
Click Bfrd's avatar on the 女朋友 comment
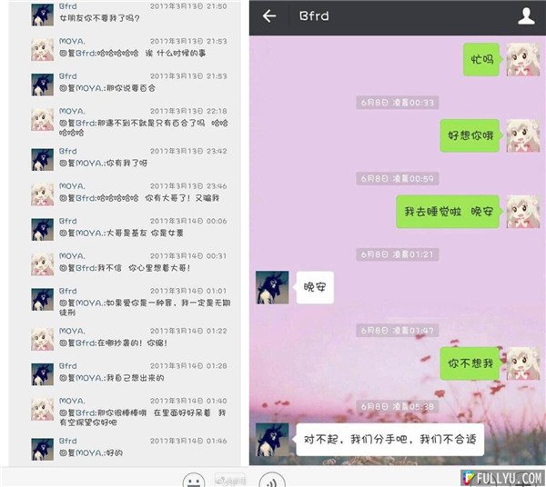coord(43,15)
